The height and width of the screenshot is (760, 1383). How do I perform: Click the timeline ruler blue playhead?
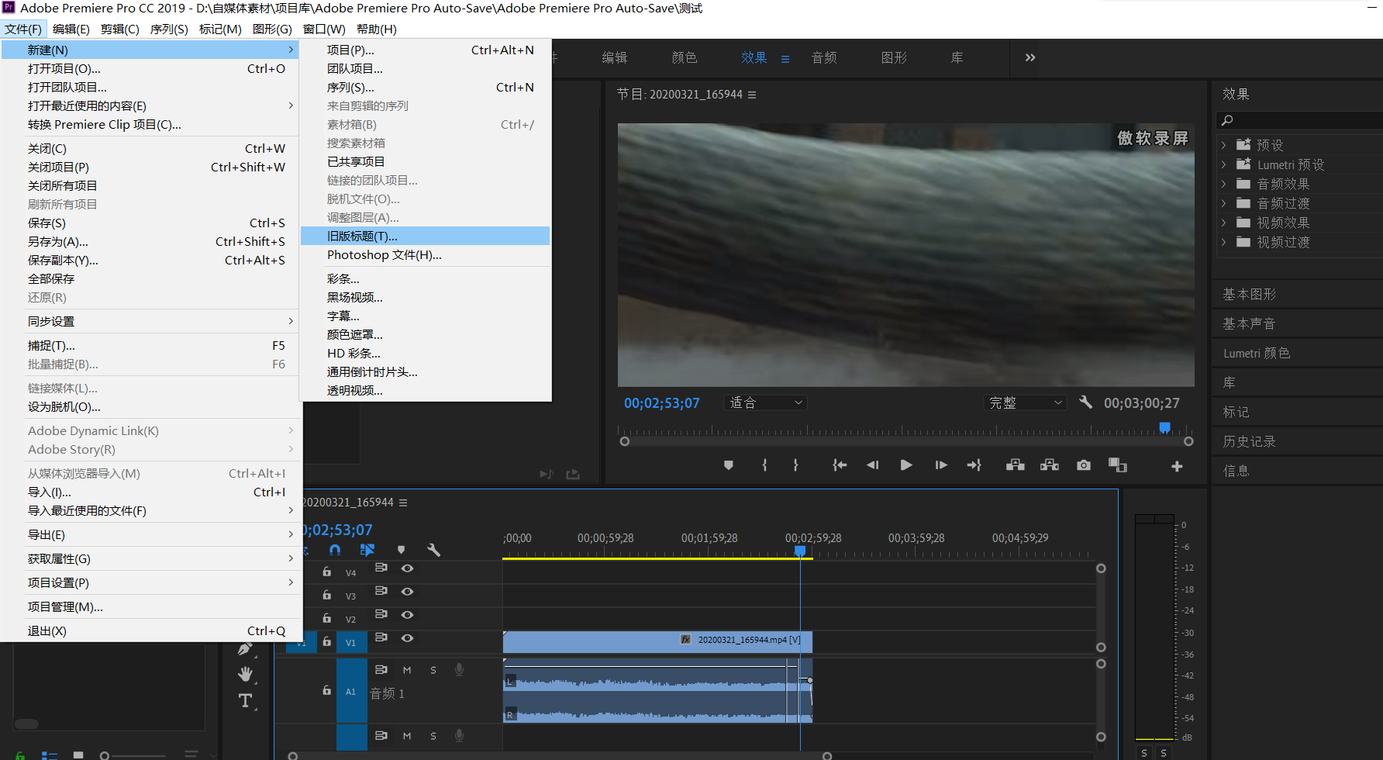(800, 551)
